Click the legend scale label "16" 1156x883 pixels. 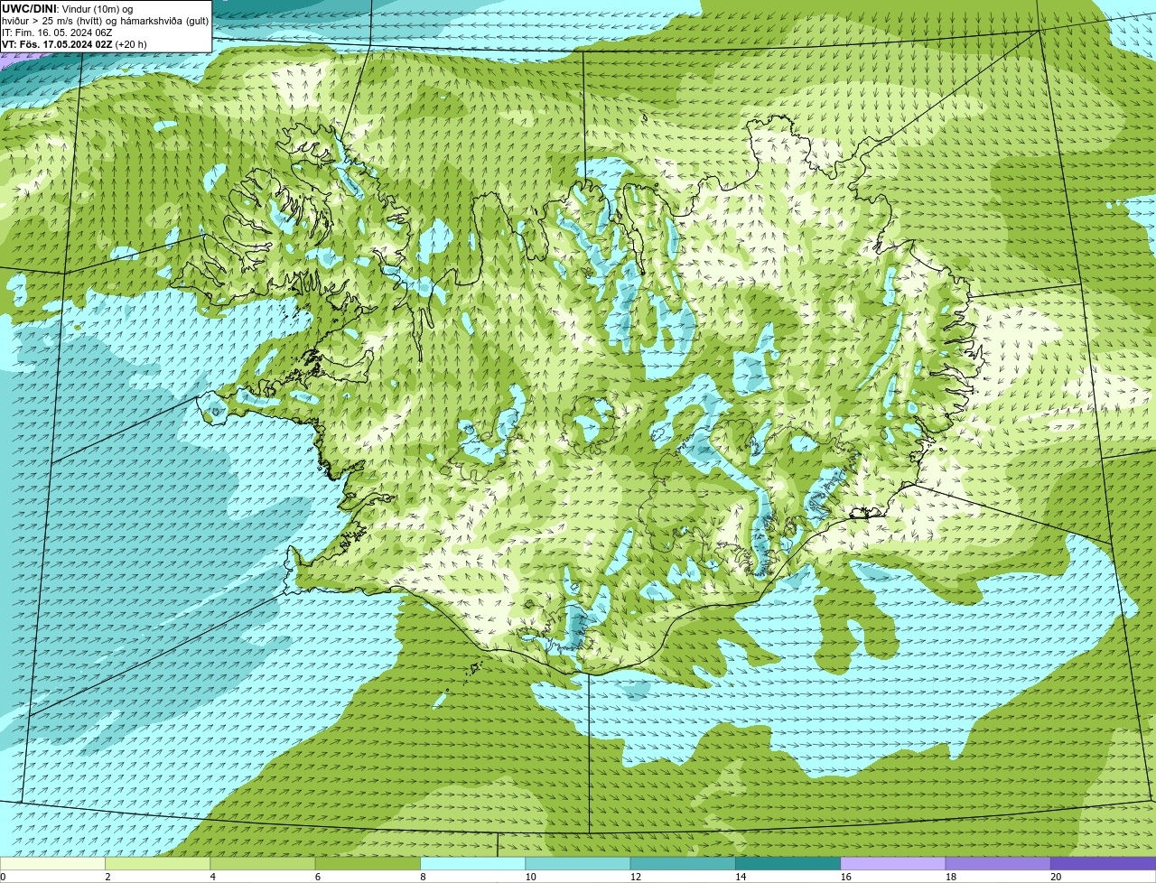[845, 877]
